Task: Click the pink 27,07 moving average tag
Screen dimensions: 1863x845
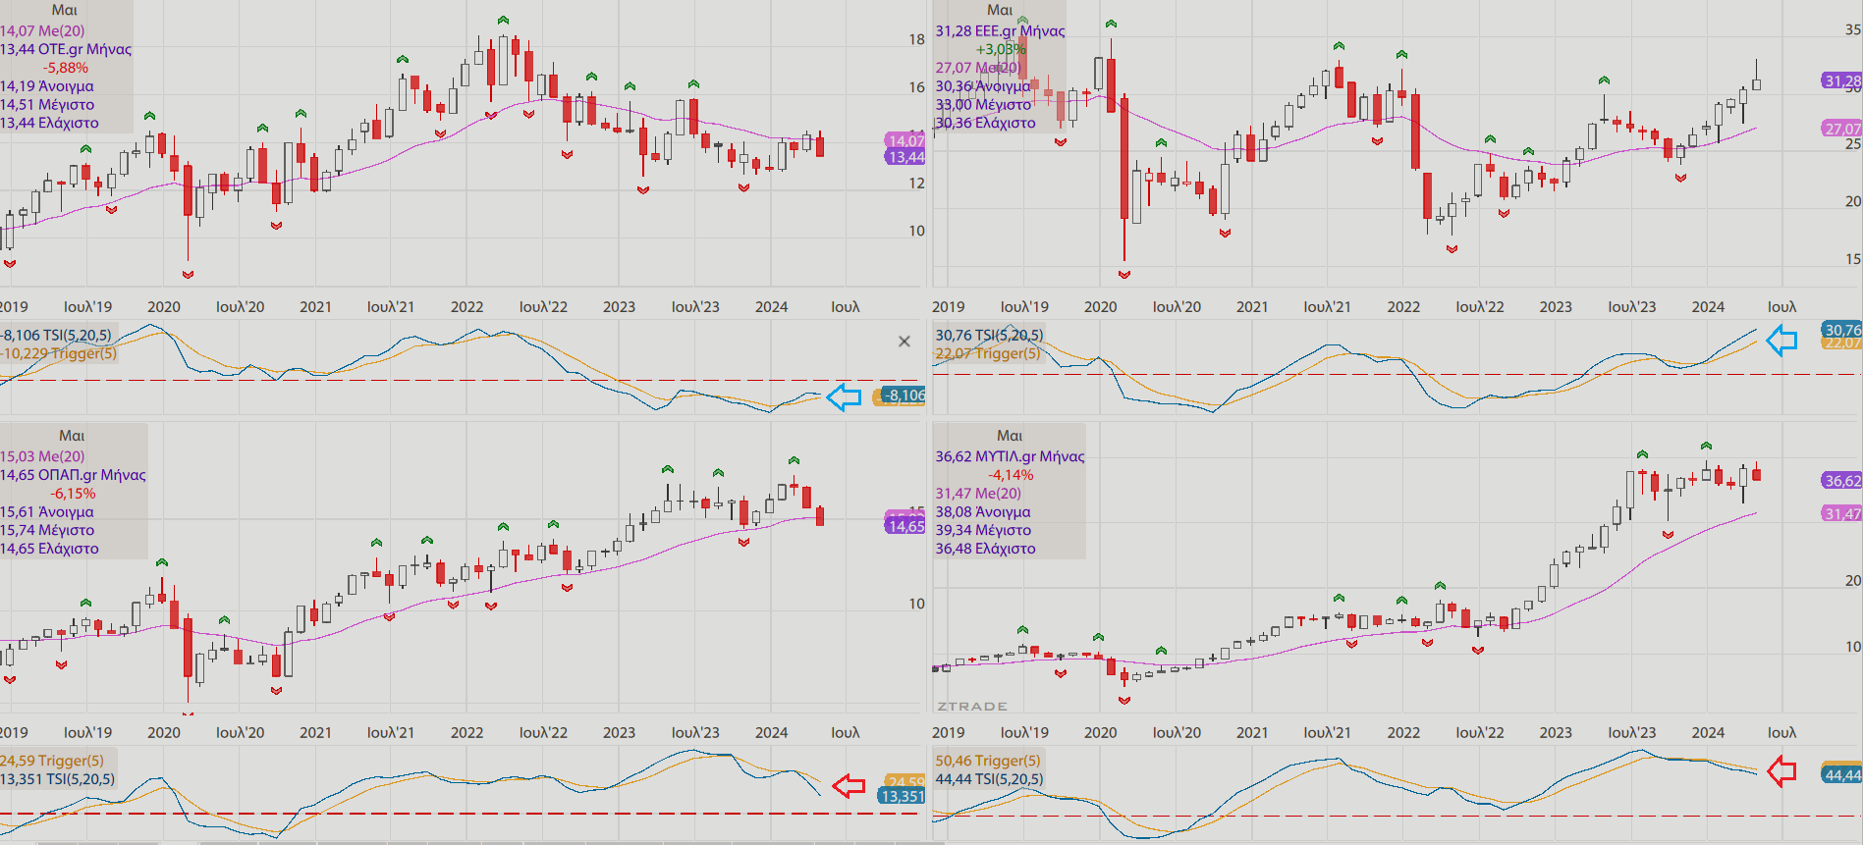Action: tap(1841, 129)
